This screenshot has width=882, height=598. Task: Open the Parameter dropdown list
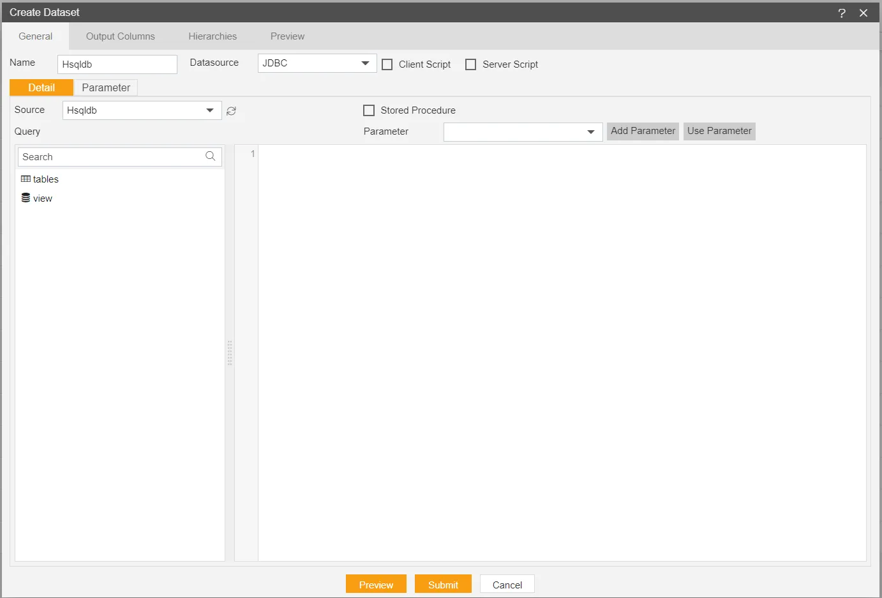click(523, 132)
